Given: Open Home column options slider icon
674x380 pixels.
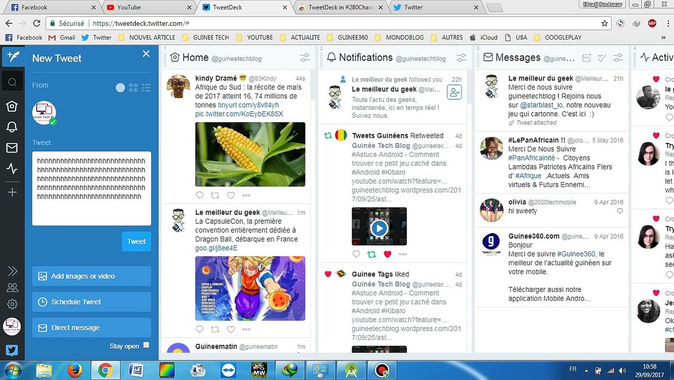Looking at the screenshot, I should point(305,58).
